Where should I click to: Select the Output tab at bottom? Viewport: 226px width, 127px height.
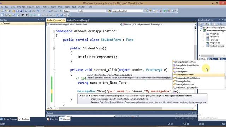(65, 119)
